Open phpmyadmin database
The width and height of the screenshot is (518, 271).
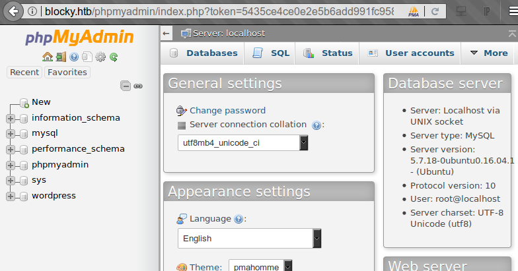pos(60,165)
